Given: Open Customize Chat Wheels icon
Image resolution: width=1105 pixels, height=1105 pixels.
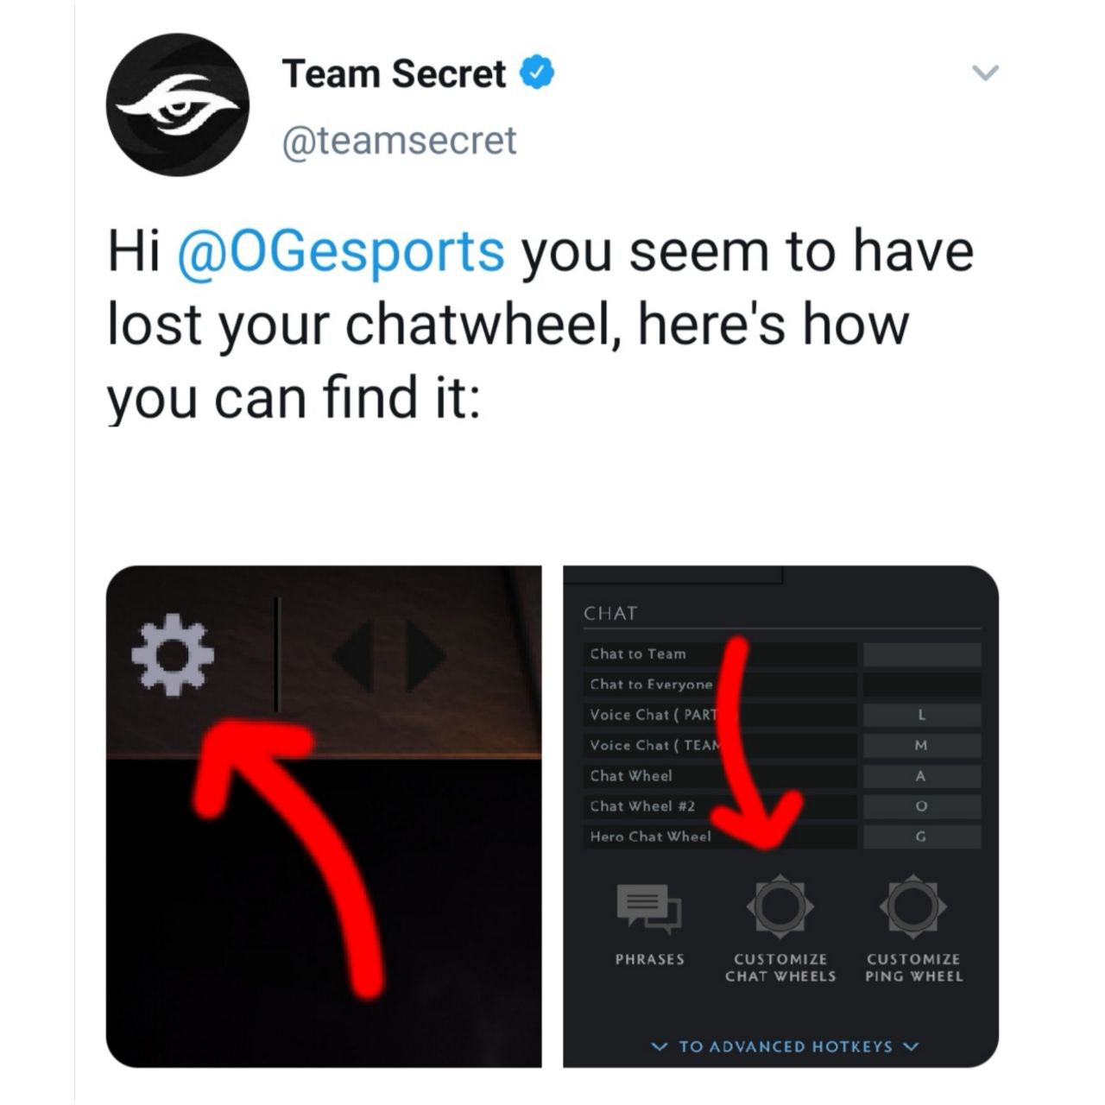Looking at the screenshot, I should pyautogui.click(x=780, y=906).
